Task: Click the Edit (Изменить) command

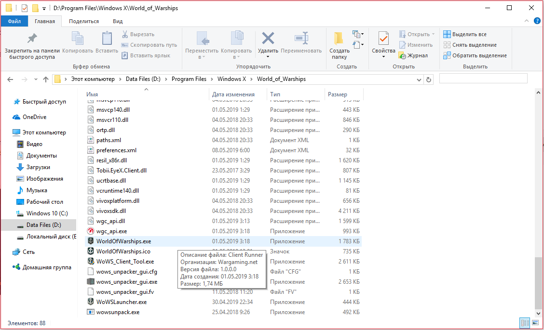Action: [416, 45]
